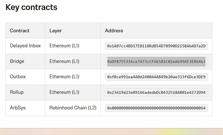Click Ethereum (L1) in Rollup row

click(x=64, y=92)
